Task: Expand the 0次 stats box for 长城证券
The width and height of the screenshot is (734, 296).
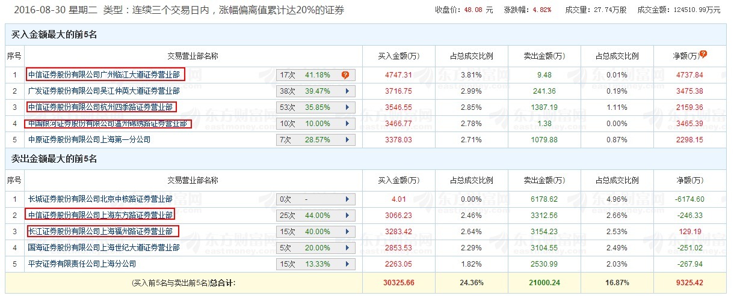Action: point(347,199)
